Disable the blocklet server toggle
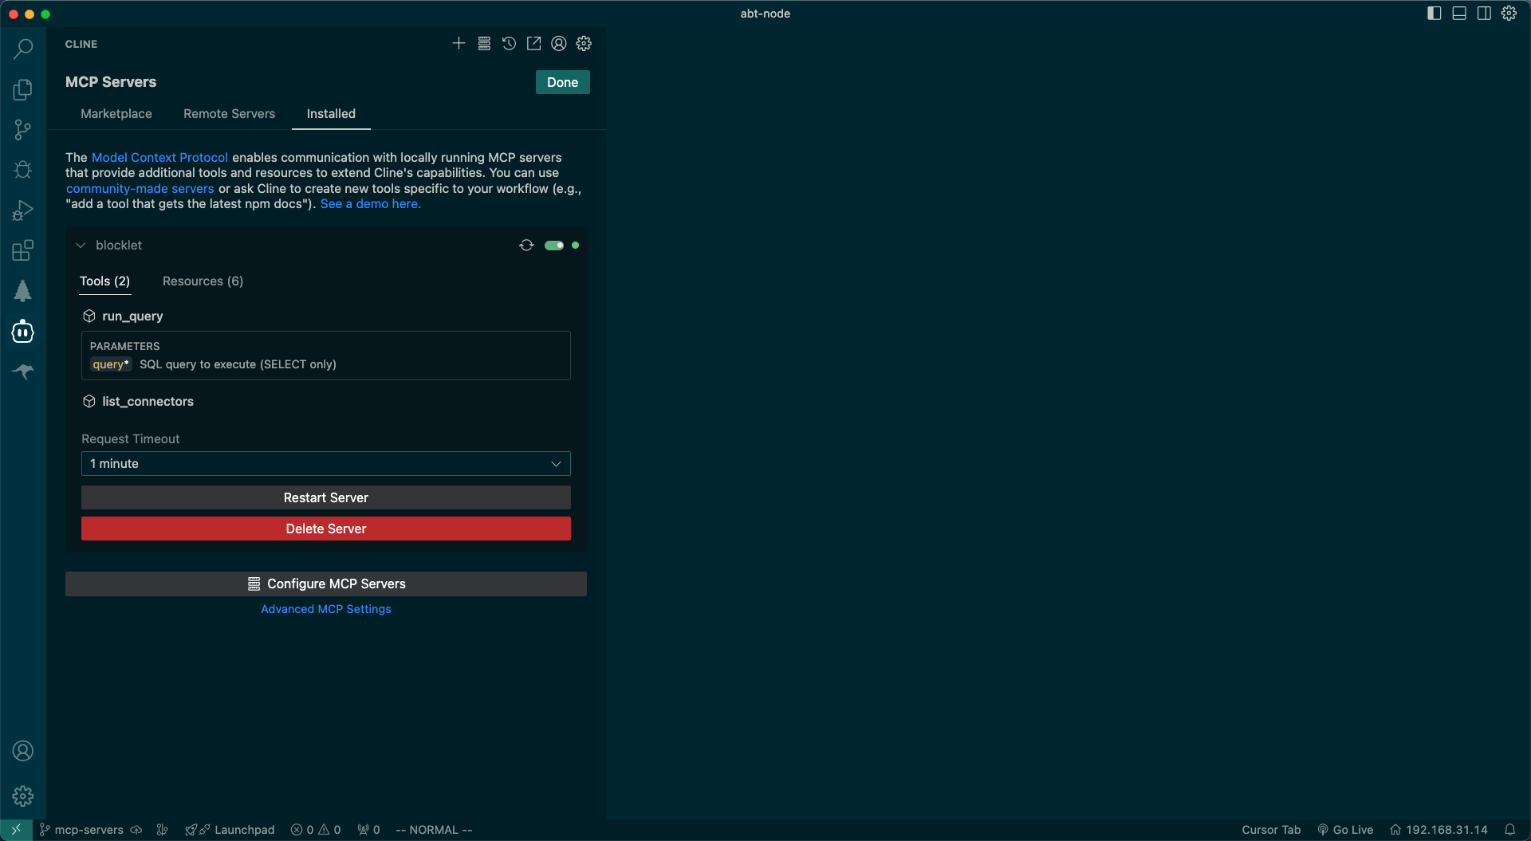The width and height of the screenshot is (1531, 841). tap(554, 246)
